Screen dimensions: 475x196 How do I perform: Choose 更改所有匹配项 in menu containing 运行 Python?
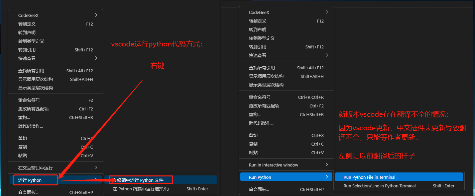(x=56, y=109)
